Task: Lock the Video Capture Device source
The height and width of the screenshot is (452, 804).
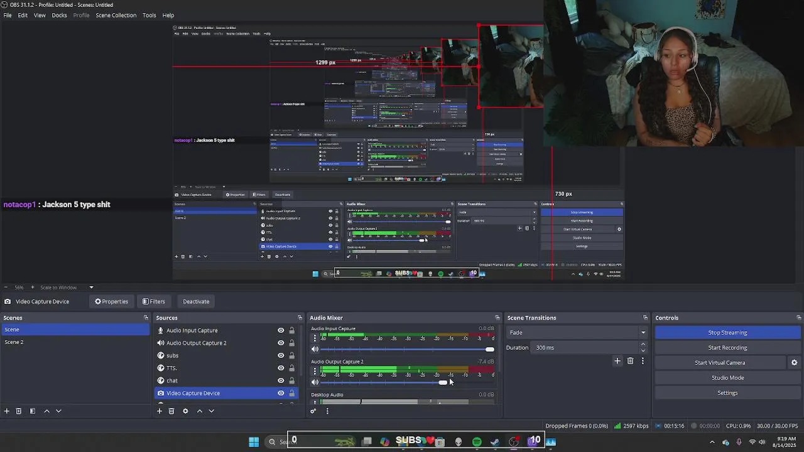Action: pos(291,393)
